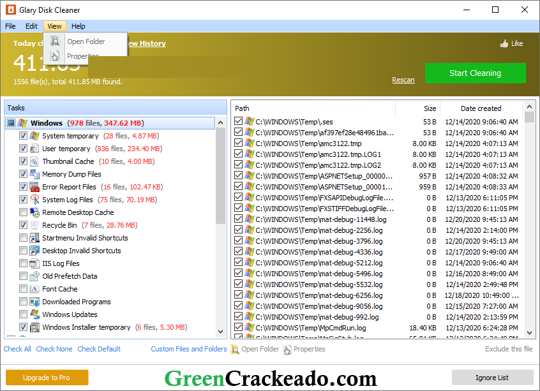The image size is (540, 391).
Task: Uncheck the MpCmdRun.log file checkbox
Action: pyautogui.click(x=238, y=328)
